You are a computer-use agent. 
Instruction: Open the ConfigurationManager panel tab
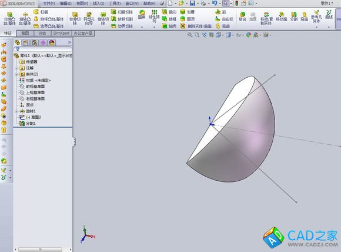(x=34, y=42)
